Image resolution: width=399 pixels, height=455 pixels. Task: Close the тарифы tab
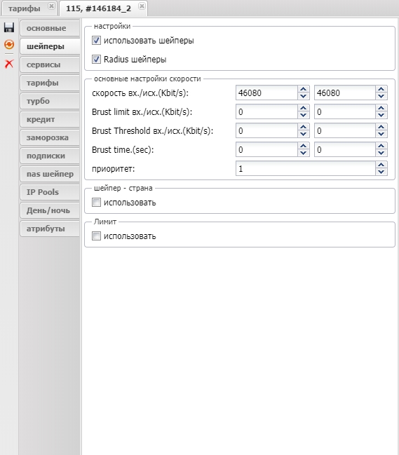point(51,6)
